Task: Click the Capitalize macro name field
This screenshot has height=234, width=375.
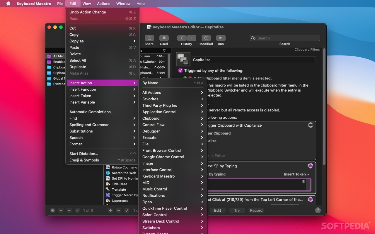Action: tap(254, 60)
